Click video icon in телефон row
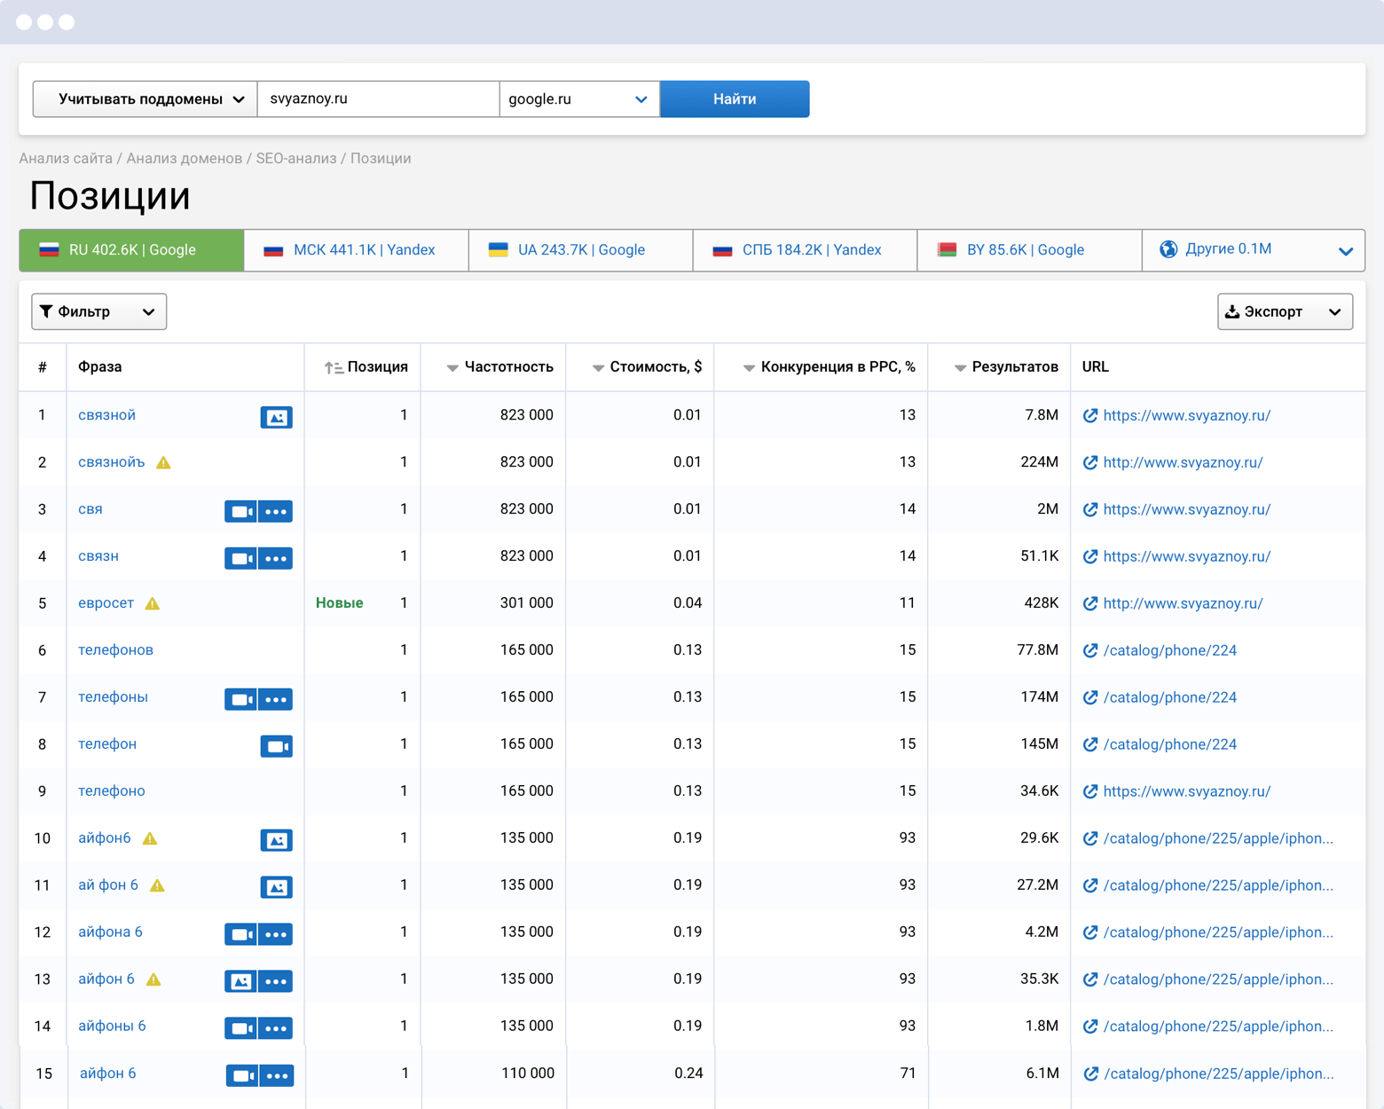 click(x=276, y=746)
